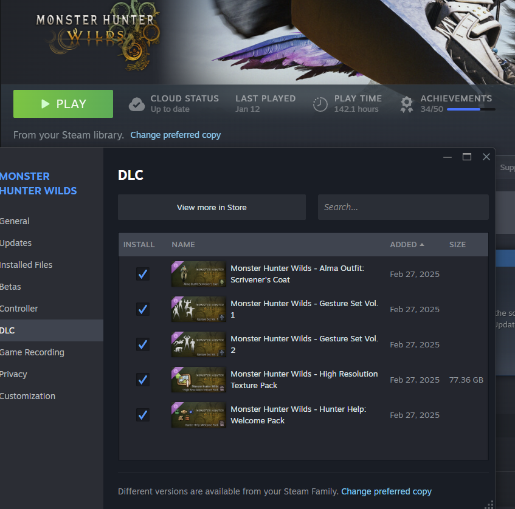
Task: Click the play time clock icon
Action: click(x=320, y=104)
